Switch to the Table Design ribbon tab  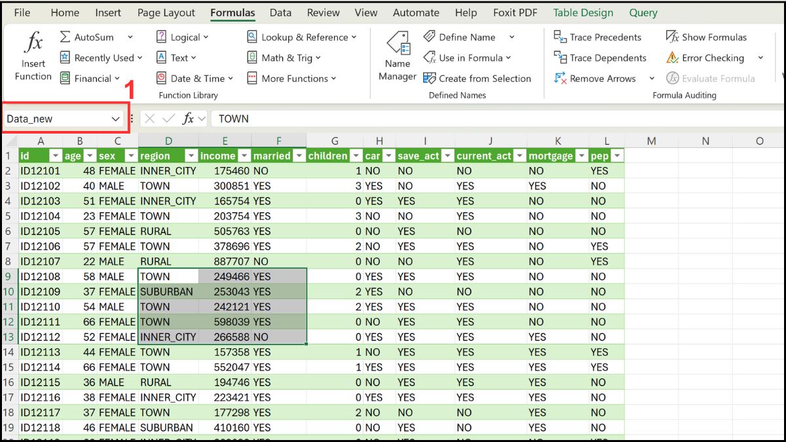[583, 12]
